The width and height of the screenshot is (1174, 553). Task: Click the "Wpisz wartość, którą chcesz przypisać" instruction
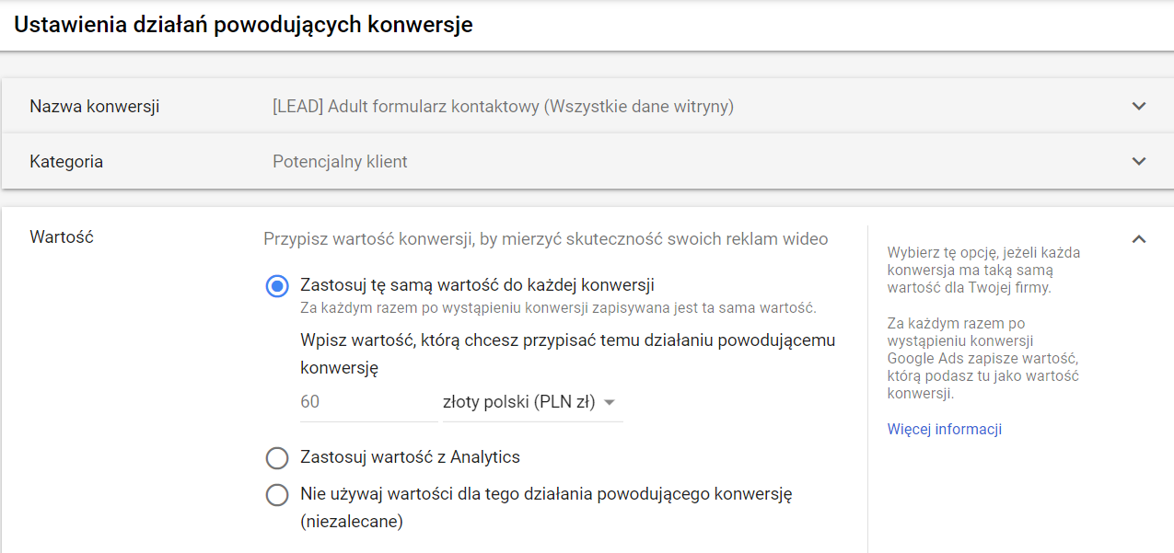click(567, 353)
